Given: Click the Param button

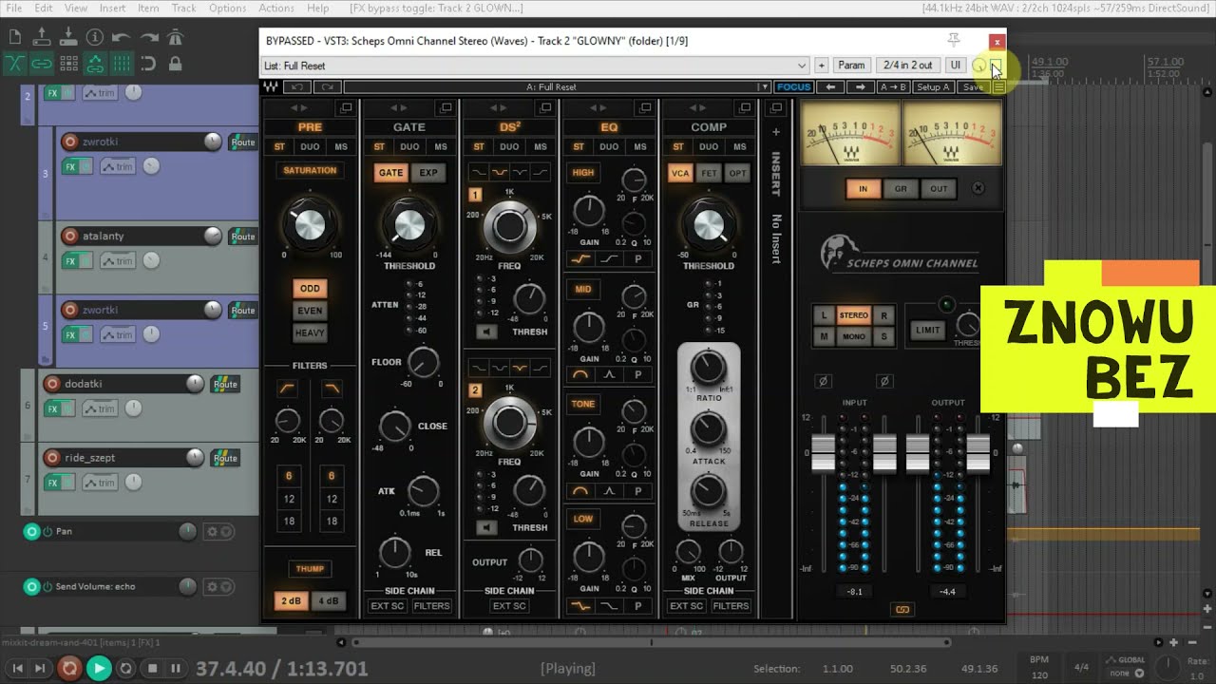Looking at the screenshot, I should click(851, 66).
